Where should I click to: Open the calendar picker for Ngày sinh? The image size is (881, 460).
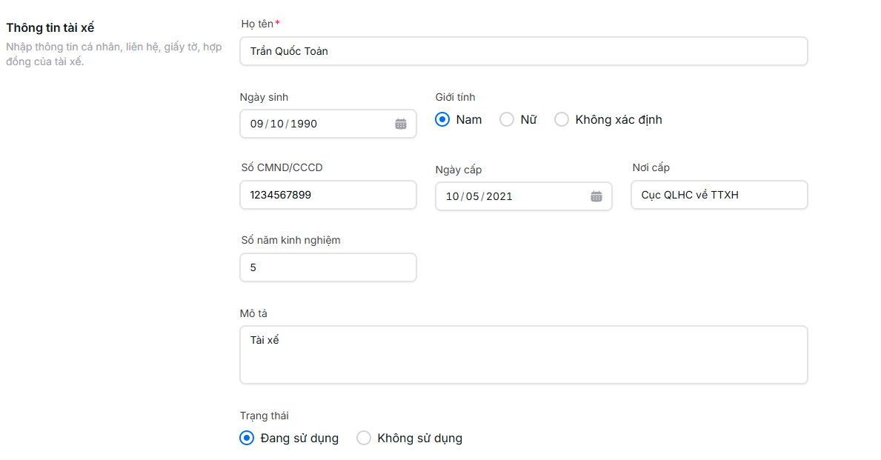(401, 124)
